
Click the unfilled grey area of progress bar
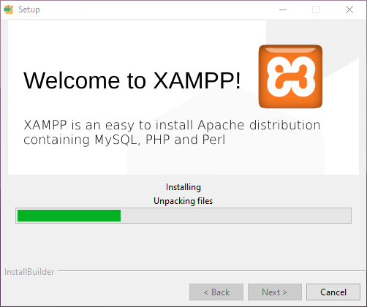[235, 216]
